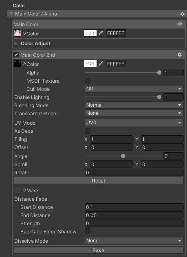Image resolution: width=187 pixels, height=257 pixels.
Task: Use eyedropper in Main Color 2nd row
Action: click(x=101, y=64)
